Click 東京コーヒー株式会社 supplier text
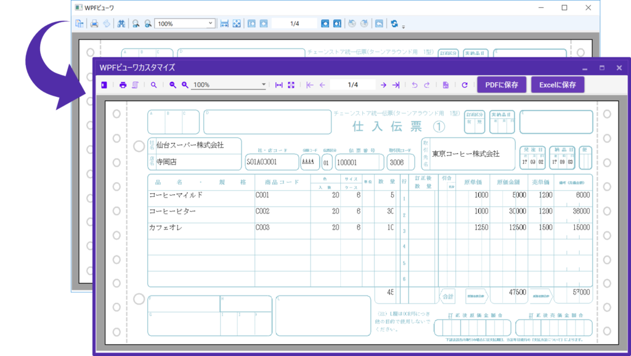 click(466, 154)
